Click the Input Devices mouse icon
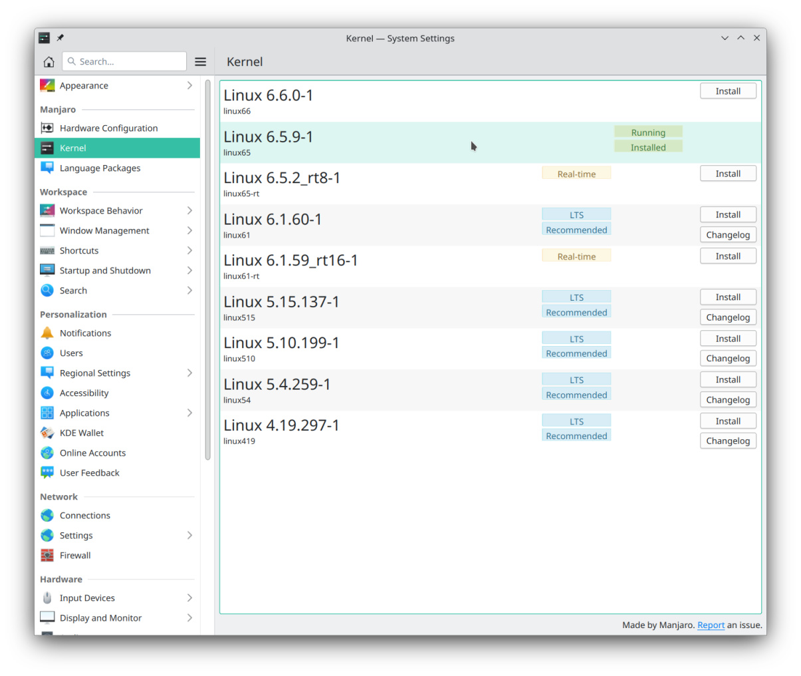The height and width of the screenshot is (676, 801). (47, 598)
